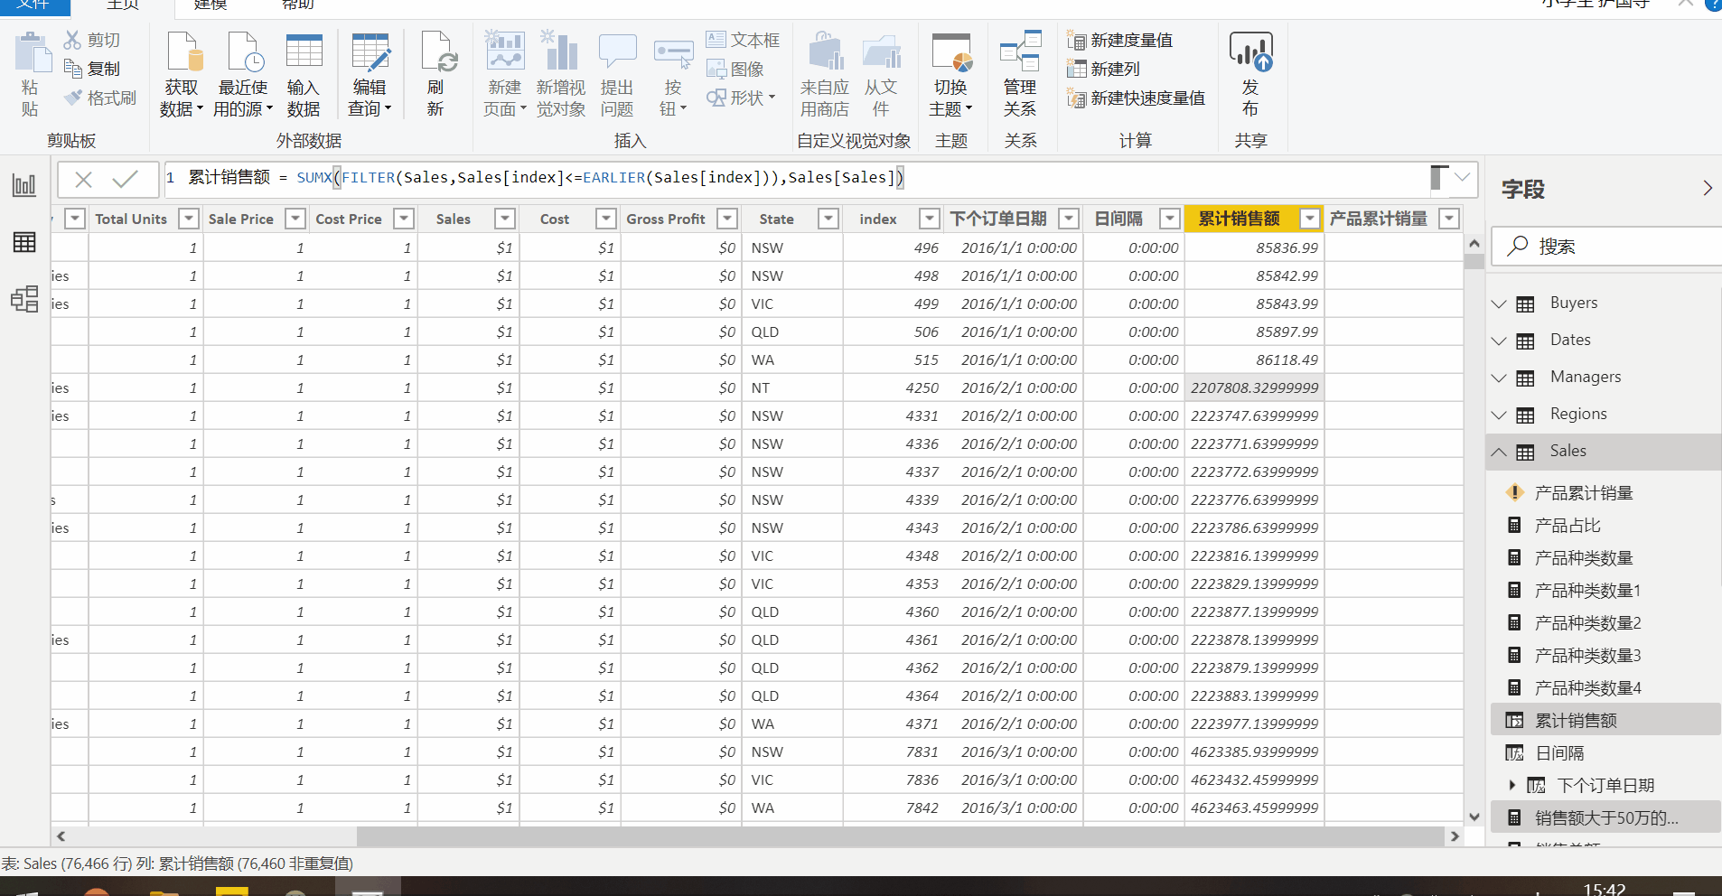1722x896 pixels.
Task: Expand the 下个订单日期 date hierarchy
Action: pos(1514,785)
